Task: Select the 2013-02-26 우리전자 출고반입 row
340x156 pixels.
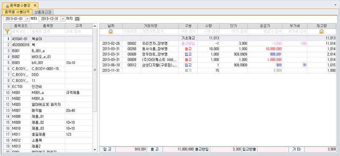Action: pos(218,44)
